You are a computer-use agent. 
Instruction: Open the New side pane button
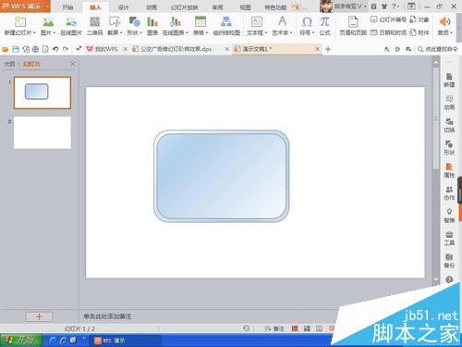449,81
